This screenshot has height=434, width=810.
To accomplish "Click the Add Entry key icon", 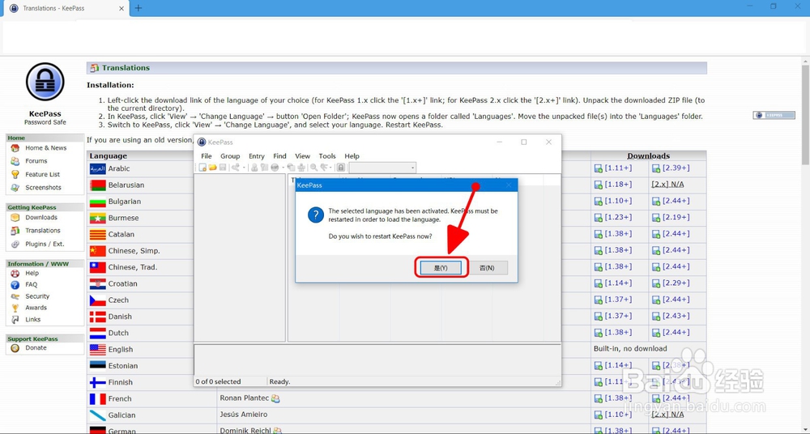I will coord(236,168).
